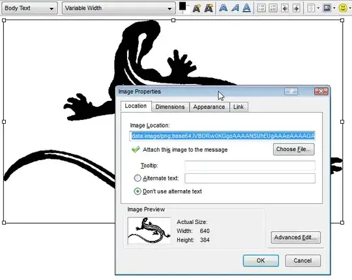Click the text alignment icon
This screenshot has height=280, width=352.
point(311,8)
